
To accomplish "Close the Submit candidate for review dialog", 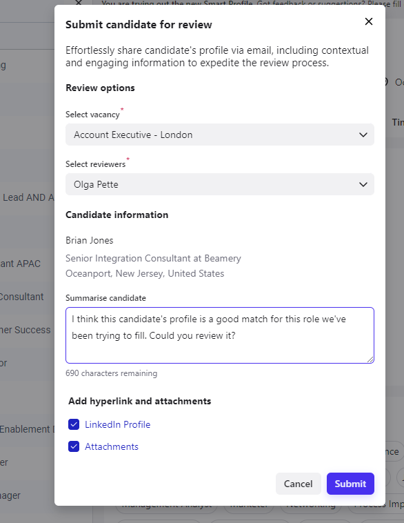I will pyautogui.click(x=369, y=21).
